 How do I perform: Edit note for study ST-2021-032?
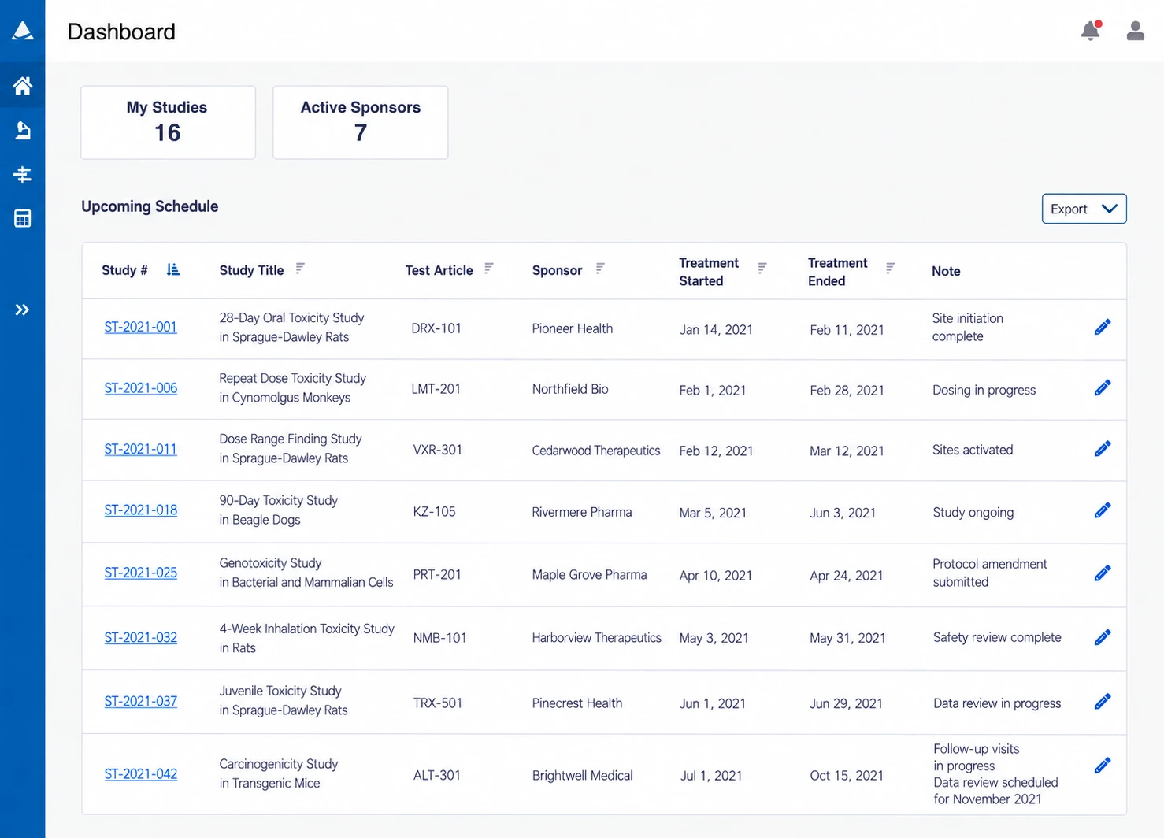(1103, 637)
